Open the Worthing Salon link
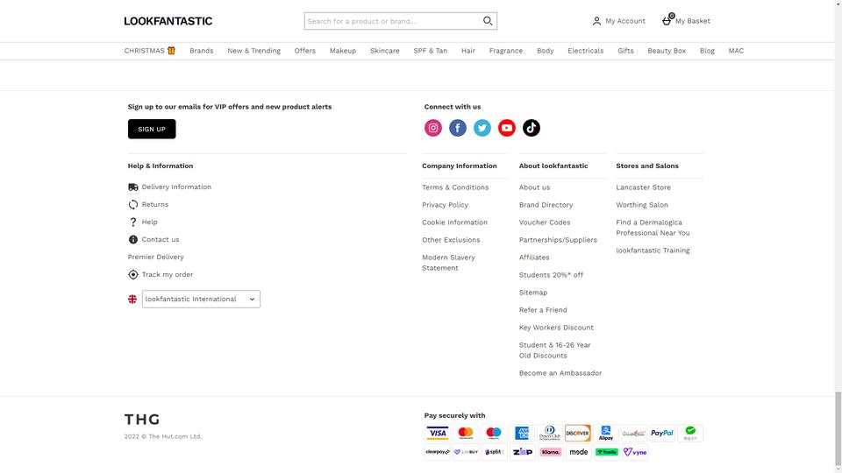 [x=642, y=205]
